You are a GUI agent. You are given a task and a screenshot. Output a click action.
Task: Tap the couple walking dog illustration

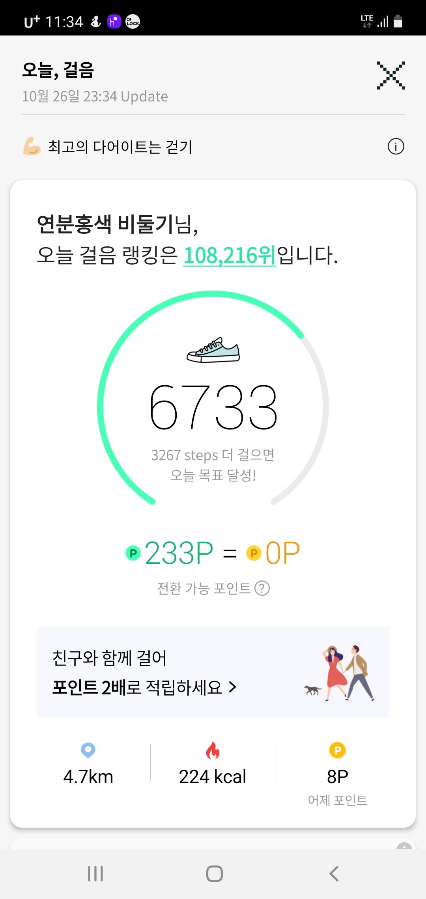coord(340,673)
